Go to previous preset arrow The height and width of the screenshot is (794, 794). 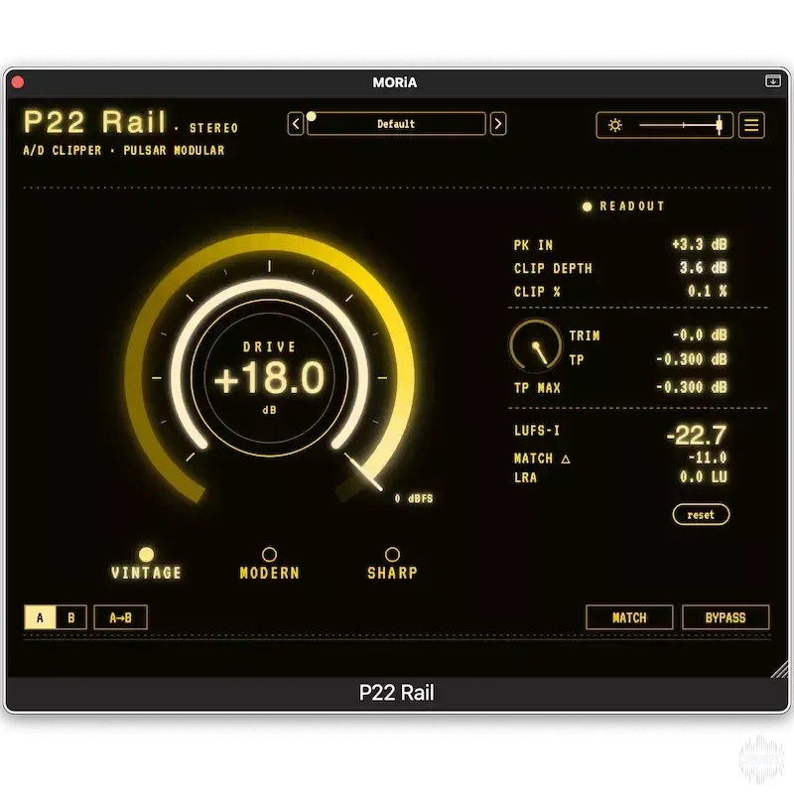[x=296, y=123]
